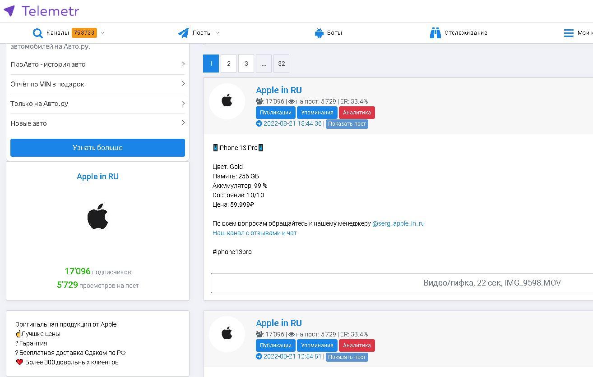
Task: Click the Apple logo avatar of 12:54:51 post
Action: [x=227, y=334]
